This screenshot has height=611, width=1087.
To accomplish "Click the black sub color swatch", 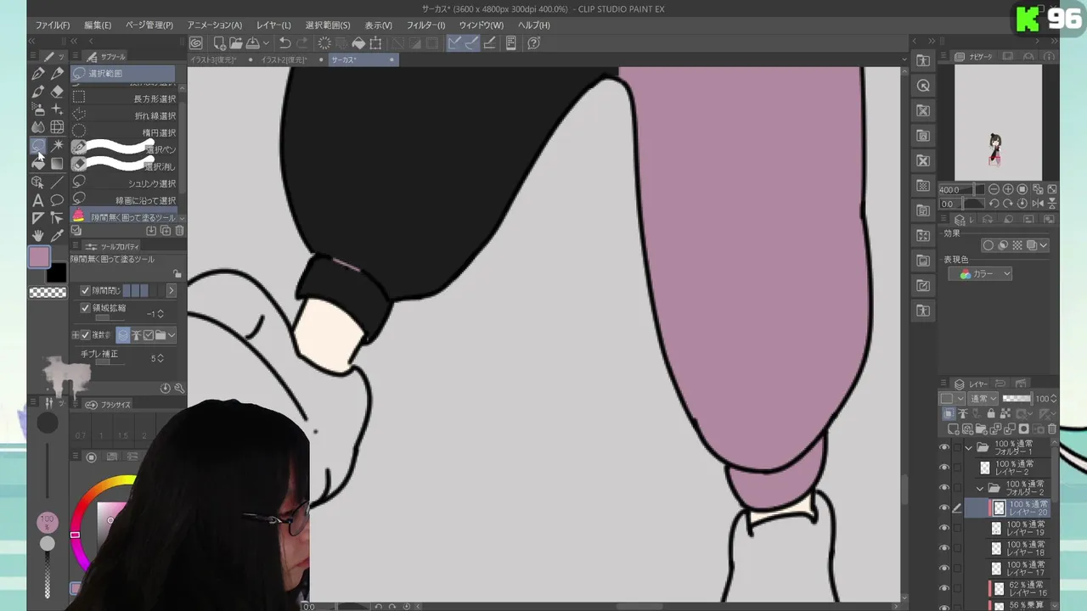I will [x=56, y=272].
